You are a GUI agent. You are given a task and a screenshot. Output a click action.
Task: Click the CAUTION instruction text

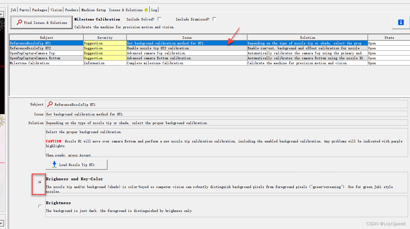click(x=224, y=143)
